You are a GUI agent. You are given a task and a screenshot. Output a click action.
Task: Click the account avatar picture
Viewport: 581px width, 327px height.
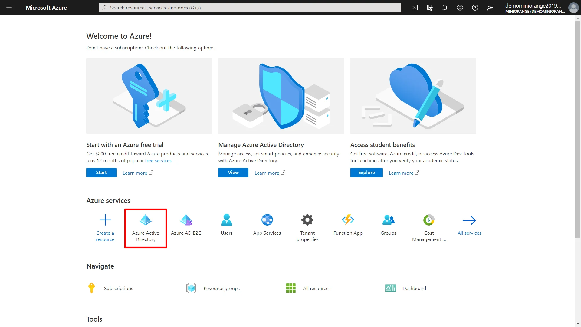[573, 8]
